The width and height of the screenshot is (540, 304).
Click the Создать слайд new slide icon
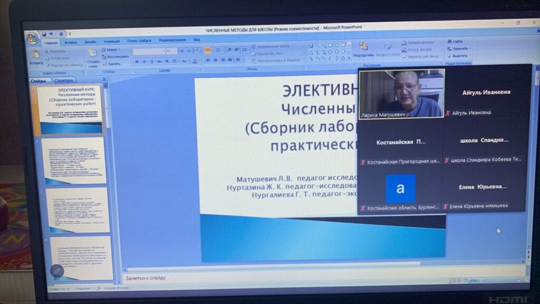click(x=92, y=53)
